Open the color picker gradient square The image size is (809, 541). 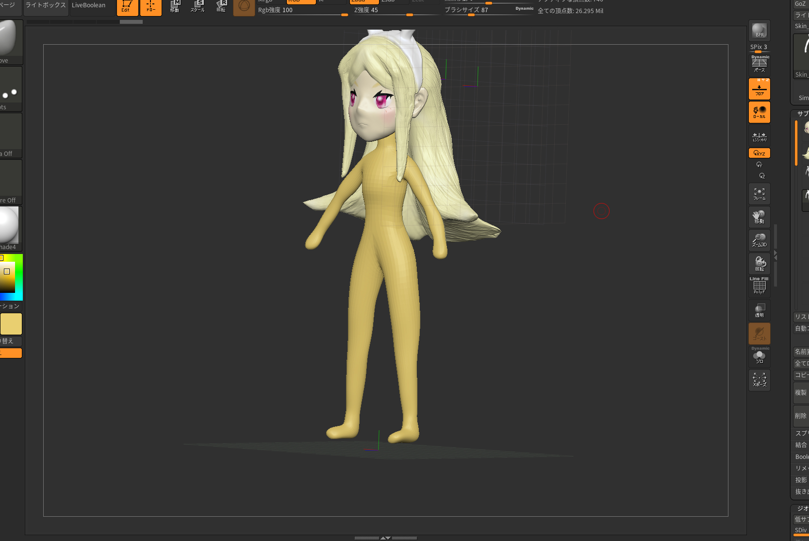7,277
